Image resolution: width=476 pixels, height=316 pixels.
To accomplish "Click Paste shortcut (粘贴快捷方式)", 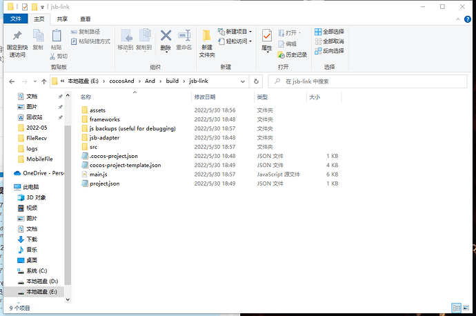I will [x=90, y=41].
